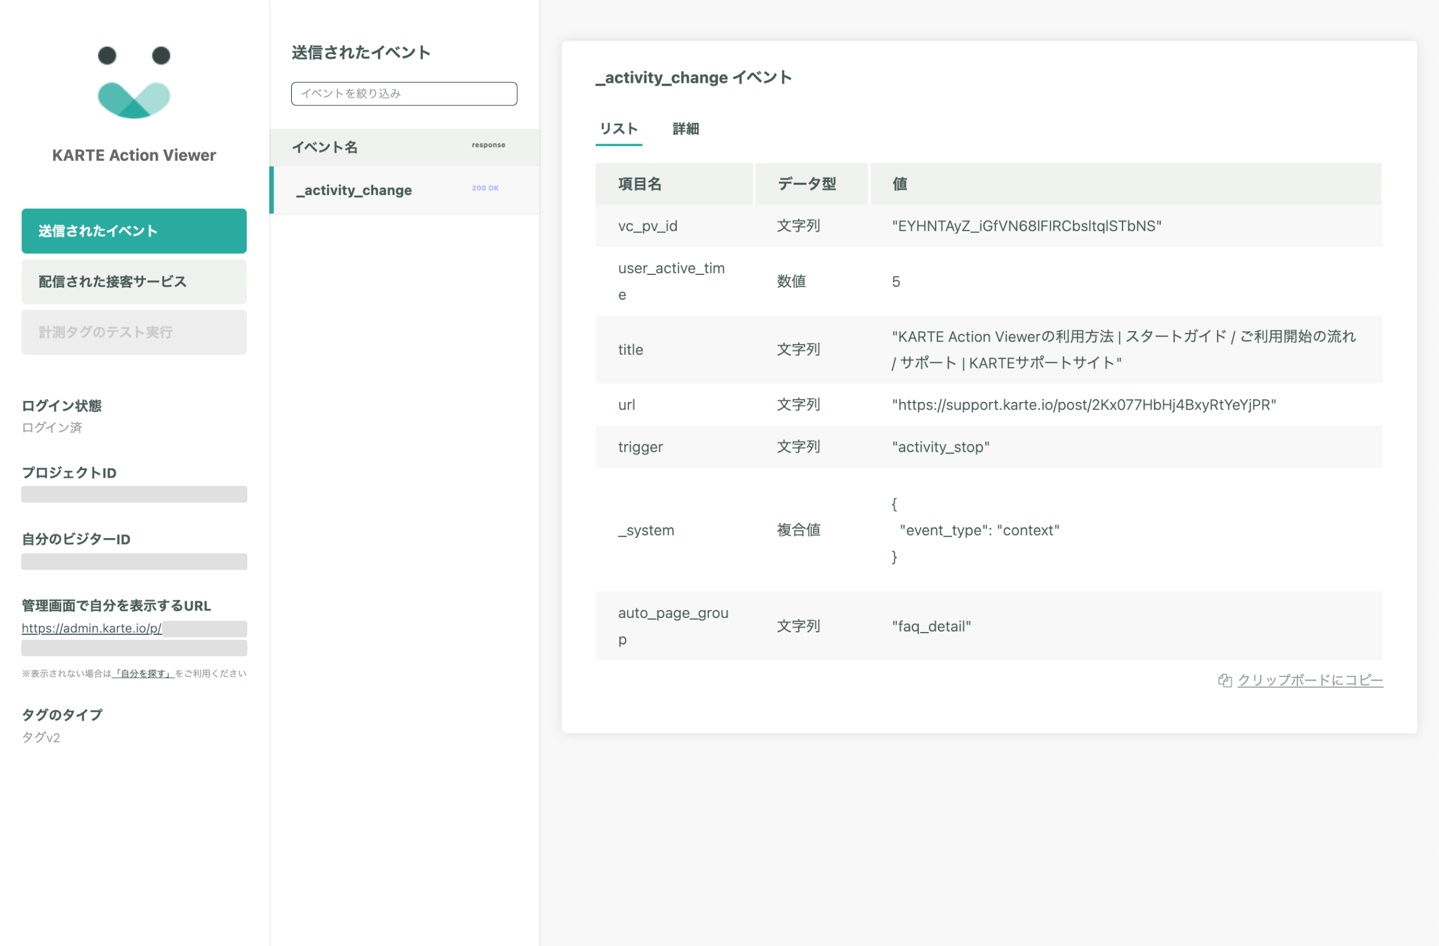Image resolution: width=1439 pixels, height=946 pixels.
Task: Click the ログイン済 status text
Action: point(52,427)
